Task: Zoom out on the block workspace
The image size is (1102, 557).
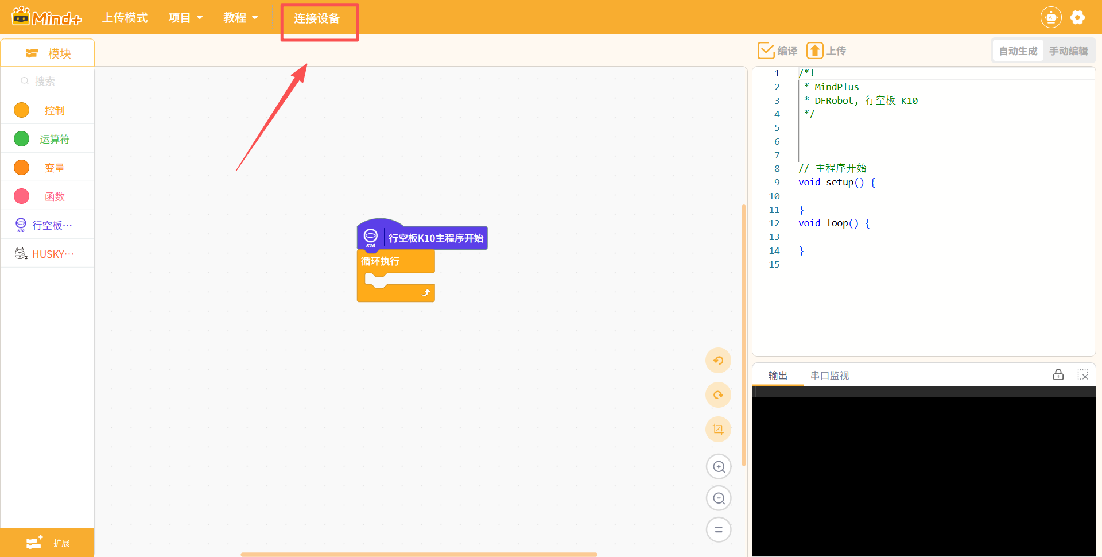Action: [719, 498]
